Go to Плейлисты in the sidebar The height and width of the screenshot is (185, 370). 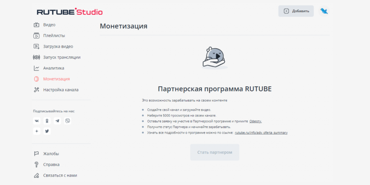[54, 36]
